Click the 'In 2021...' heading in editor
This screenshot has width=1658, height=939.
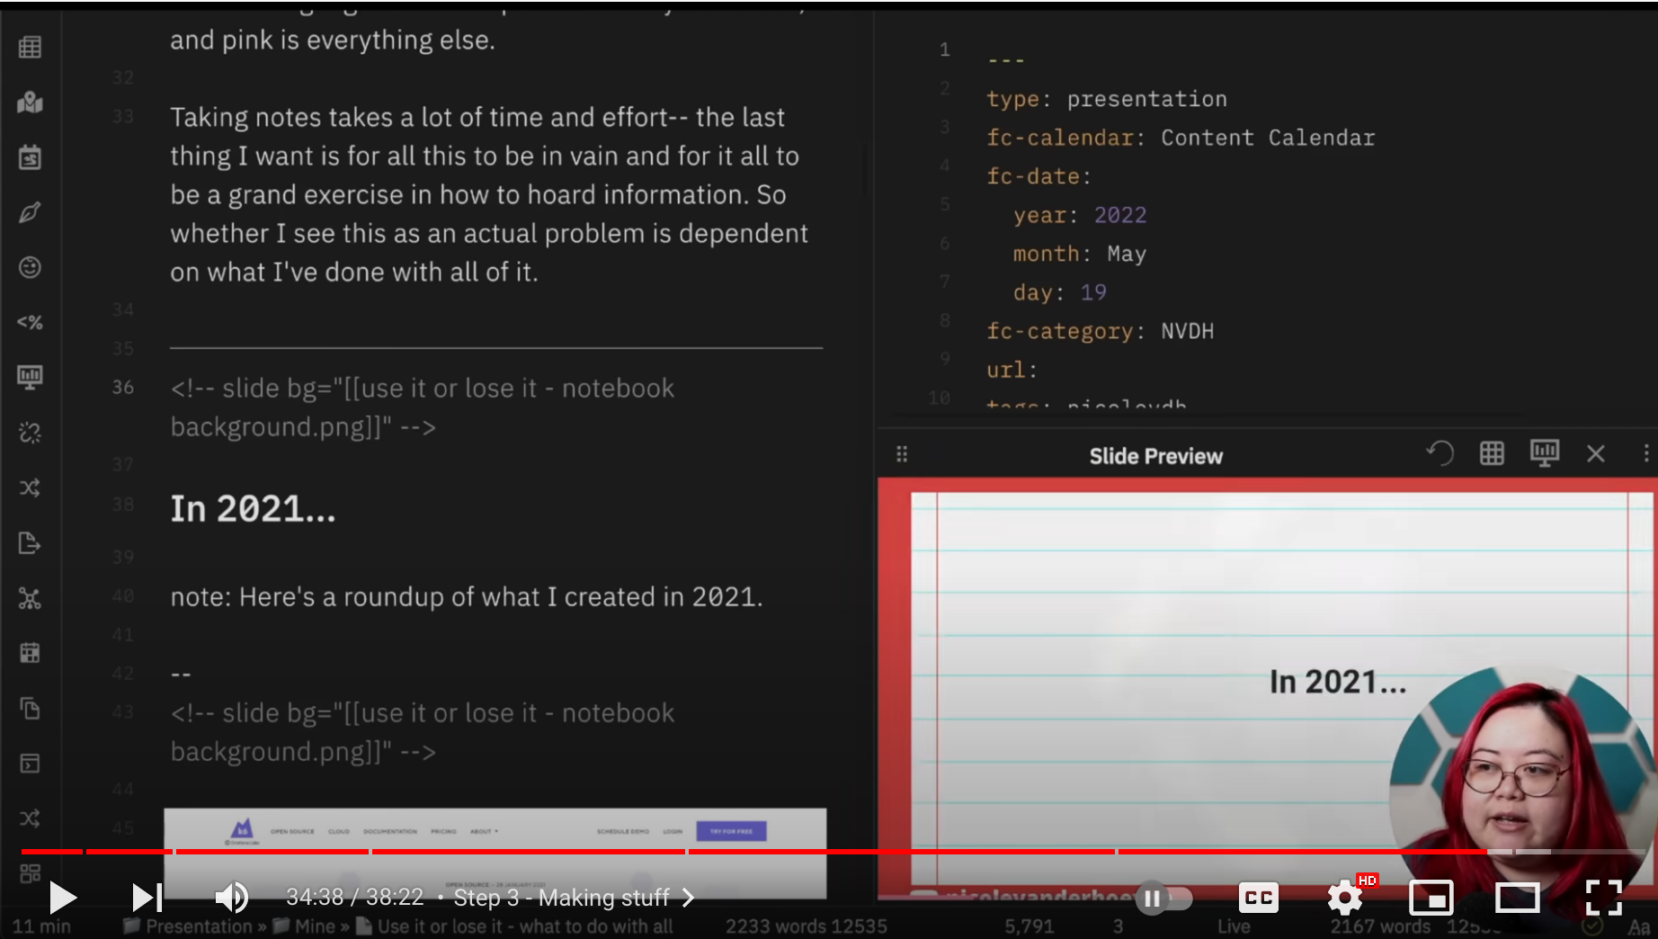(x=253, y=509)
